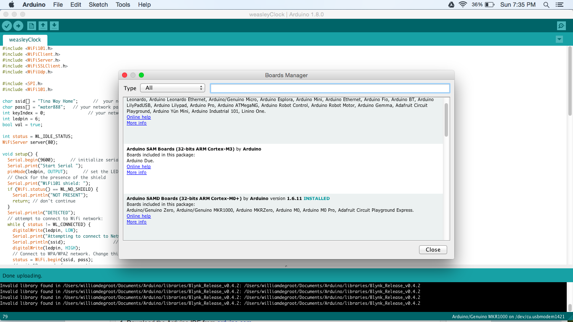Click the Verify checkmark icon
Image resolution: width=573 pixels, height=322 pixels.
click(7, 26)
